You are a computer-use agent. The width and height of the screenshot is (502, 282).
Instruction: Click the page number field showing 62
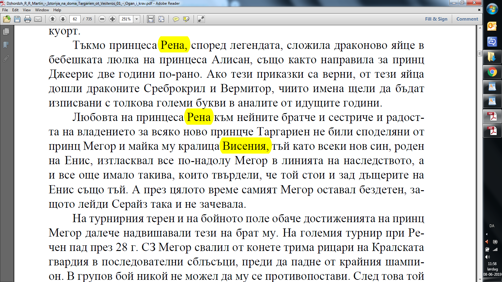click(75, 19)
